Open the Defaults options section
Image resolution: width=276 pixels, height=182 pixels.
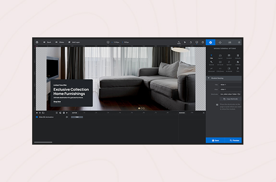(238, 57)
